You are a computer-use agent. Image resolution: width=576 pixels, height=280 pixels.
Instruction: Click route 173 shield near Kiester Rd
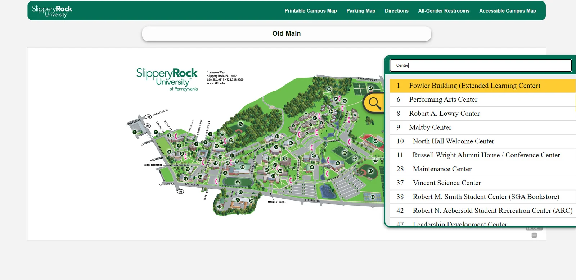180,192
